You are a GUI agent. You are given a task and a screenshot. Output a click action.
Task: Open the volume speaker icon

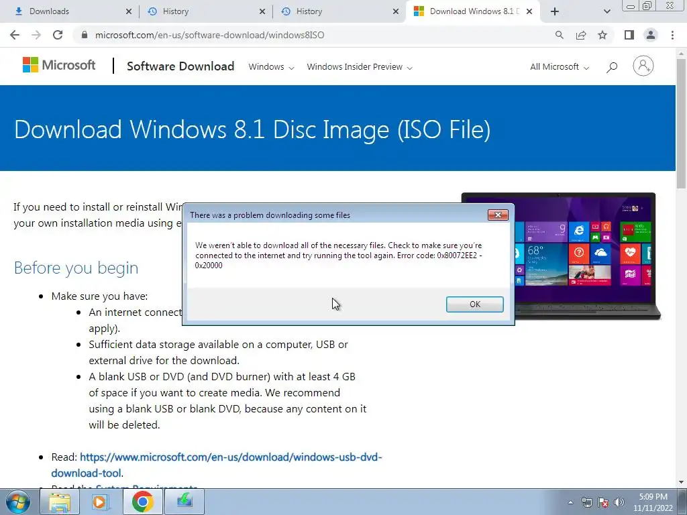pyautogui.click(x=619, y=502)
